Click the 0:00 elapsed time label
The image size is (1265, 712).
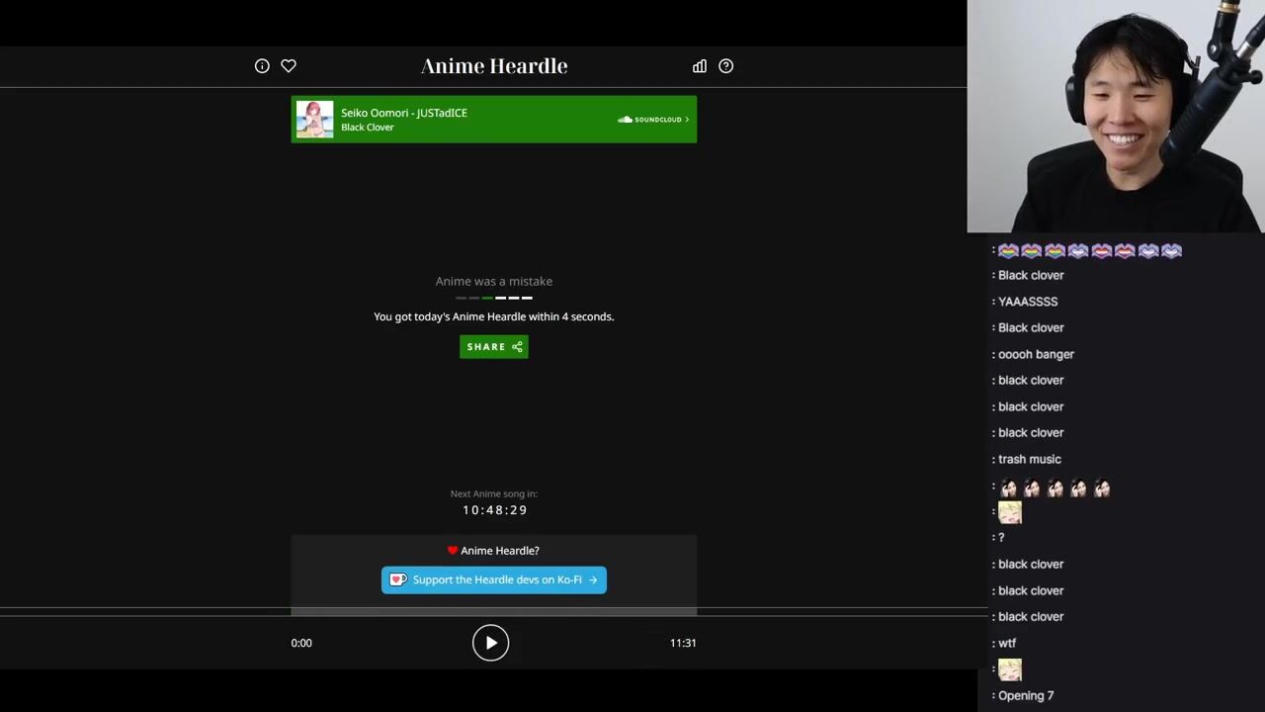tap(301, 643)
